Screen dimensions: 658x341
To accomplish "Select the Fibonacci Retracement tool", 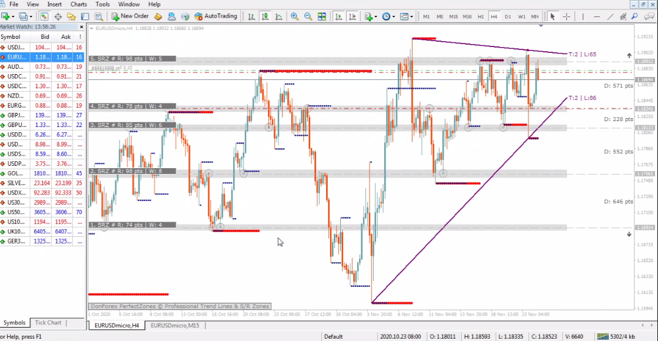I will (x=623, y=16).
